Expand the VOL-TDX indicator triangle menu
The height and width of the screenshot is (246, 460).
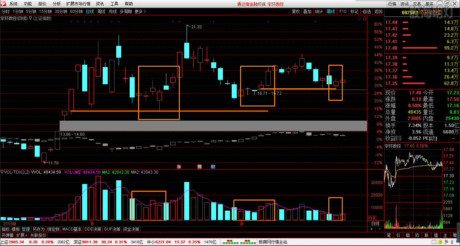pyautogui.click(x=2, y=172)
